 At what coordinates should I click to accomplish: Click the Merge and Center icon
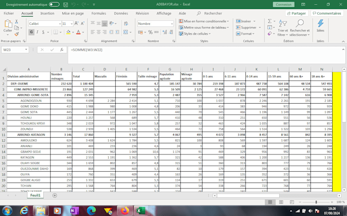[126, 32]
